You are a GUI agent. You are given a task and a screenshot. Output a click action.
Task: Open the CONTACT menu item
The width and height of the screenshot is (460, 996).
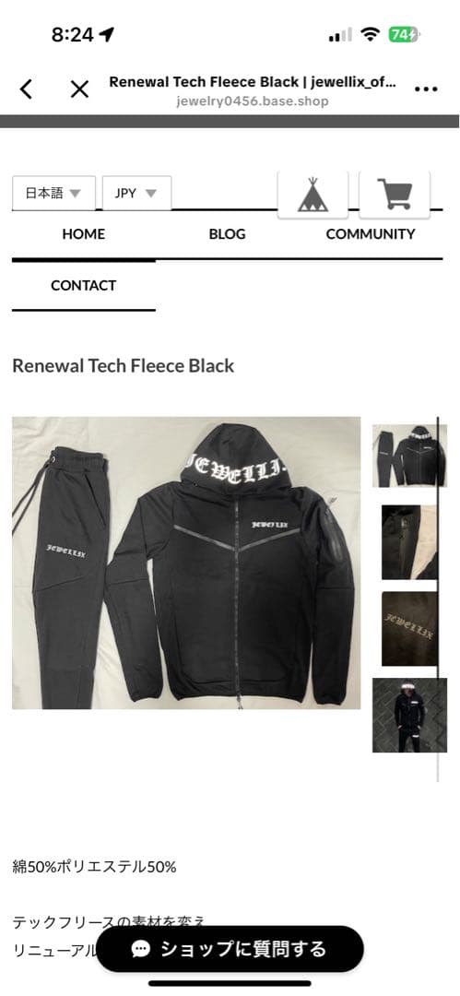[x=84, y=285]
